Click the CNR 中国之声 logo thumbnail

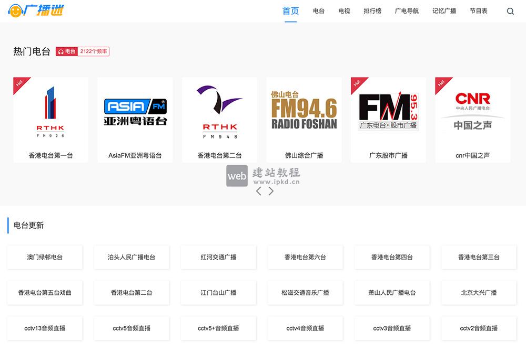(x=472, y=110)
